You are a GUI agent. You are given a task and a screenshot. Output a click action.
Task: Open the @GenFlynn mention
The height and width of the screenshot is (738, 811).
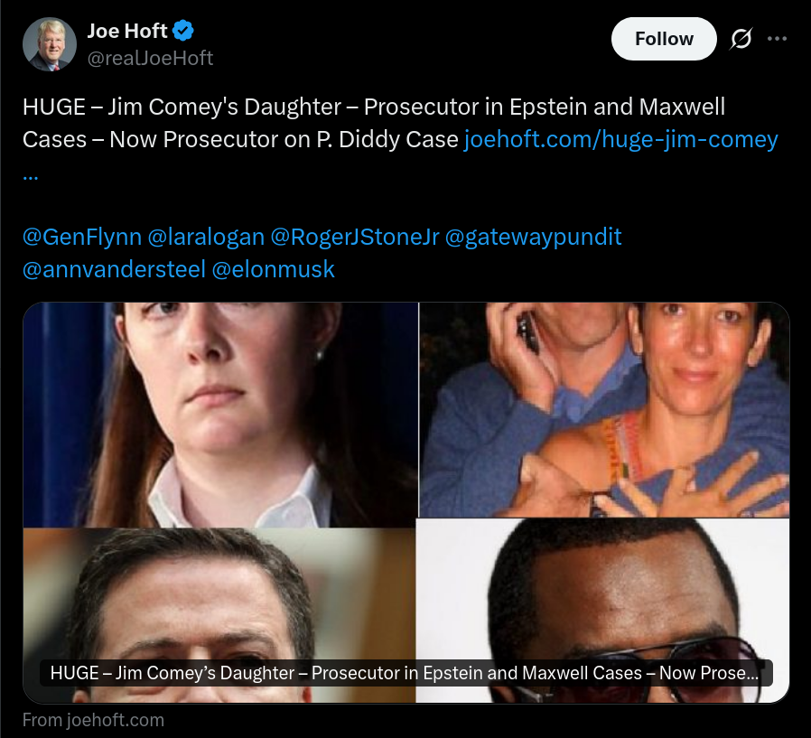pos(82,237)
